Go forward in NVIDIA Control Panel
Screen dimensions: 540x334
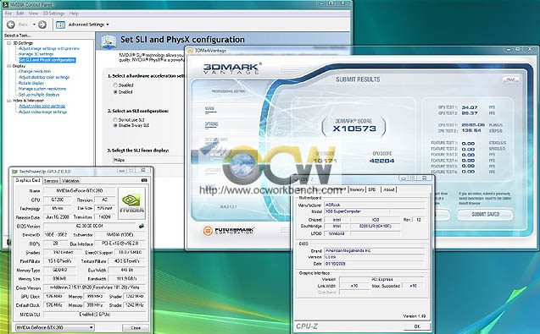click(42, 25)
